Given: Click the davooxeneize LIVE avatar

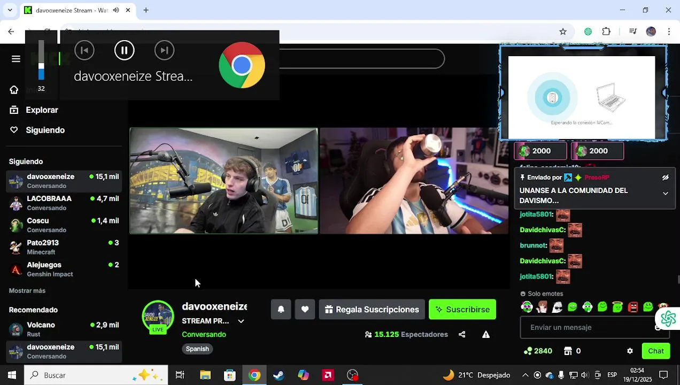Looking at the screenshot, I should (x=158, y=317).
